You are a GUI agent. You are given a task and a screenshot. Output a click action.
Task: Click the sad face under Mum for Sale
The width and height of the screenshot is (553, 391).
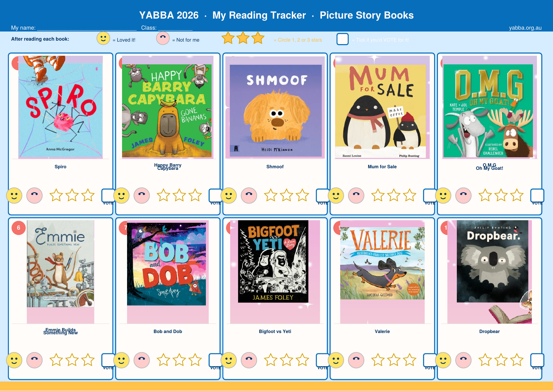[356, 196]
